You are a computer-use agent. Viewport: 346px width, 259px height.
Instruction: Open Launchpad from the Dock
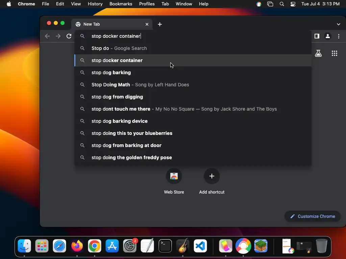point(42,246)
